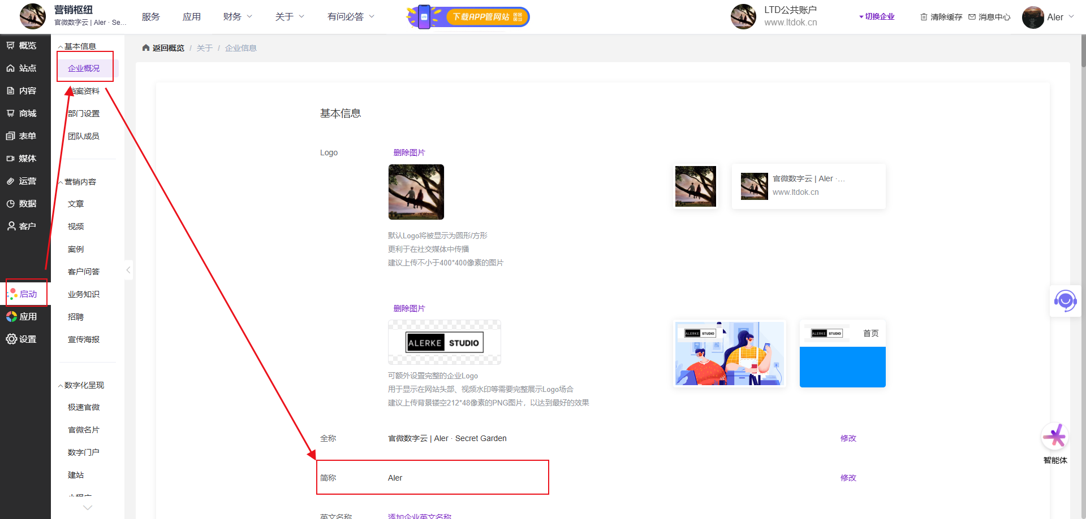
Task: Click the ALERKE STUDIO logo thumbnail
Action: [x=445, y=342]
